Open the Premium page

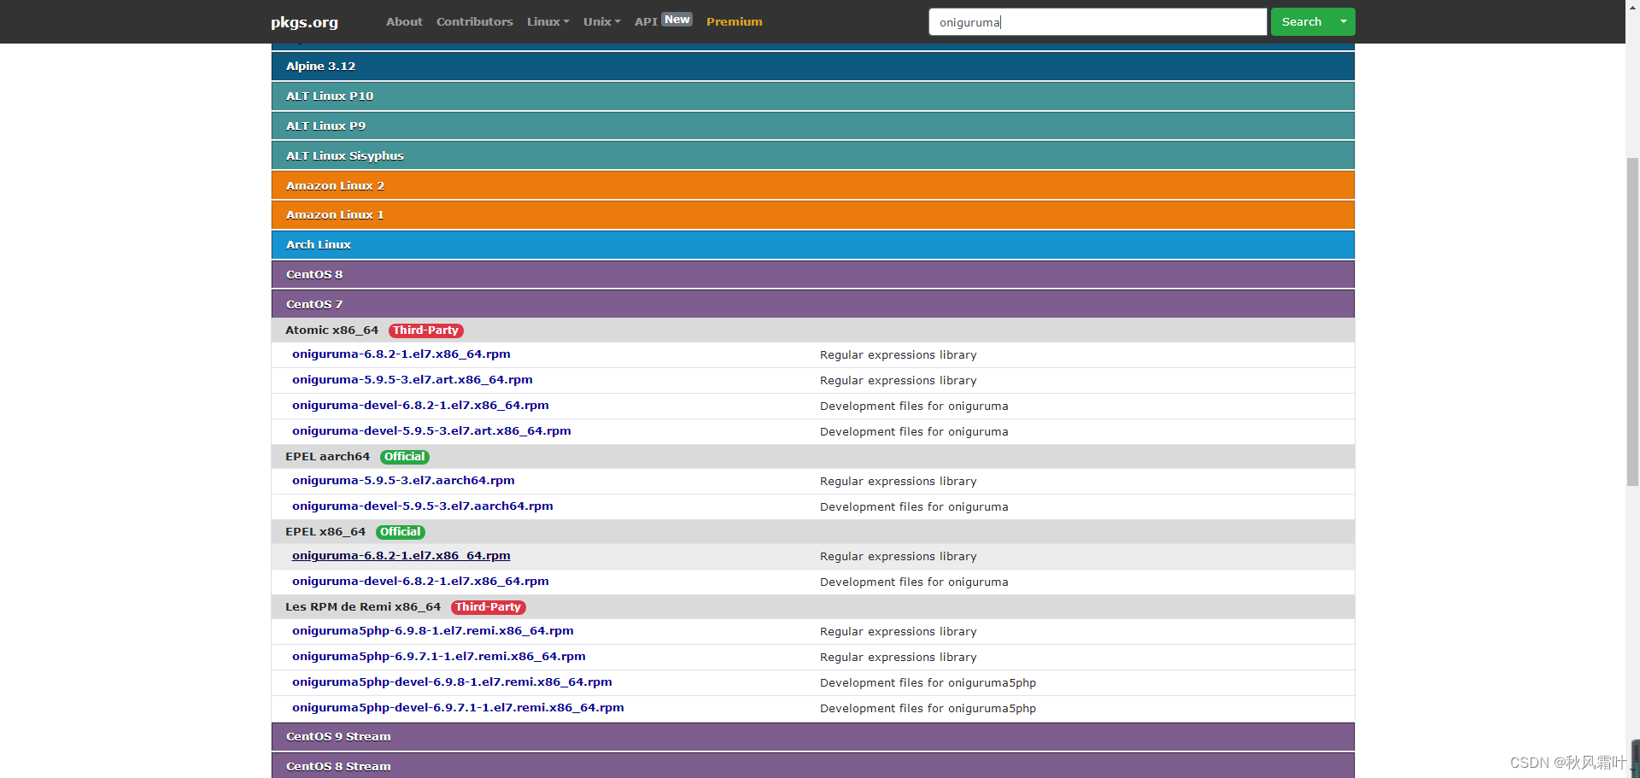[735, 21]
